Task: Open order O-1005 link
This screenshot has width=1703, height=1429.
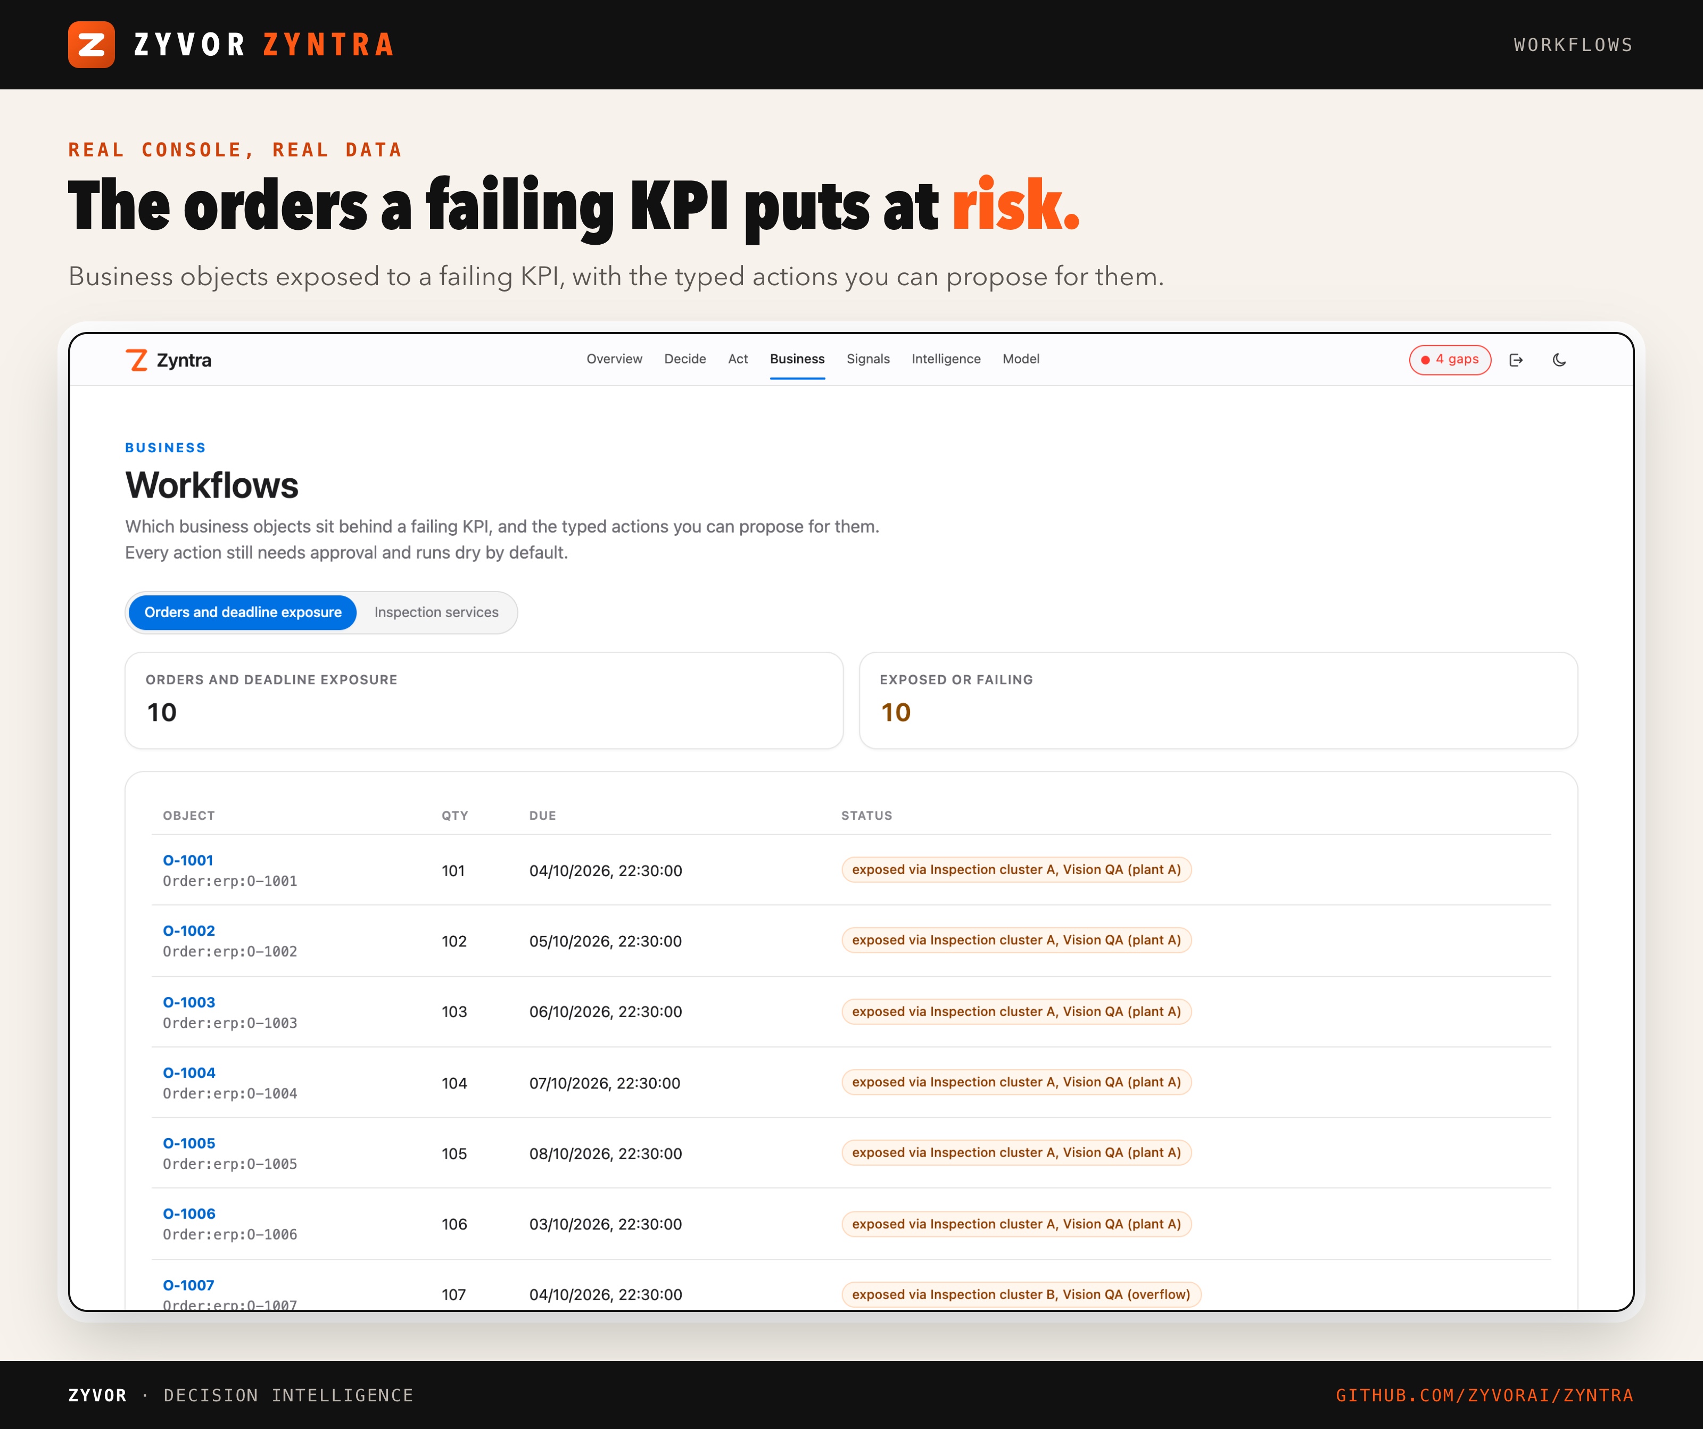Action: click(189, 1143)
